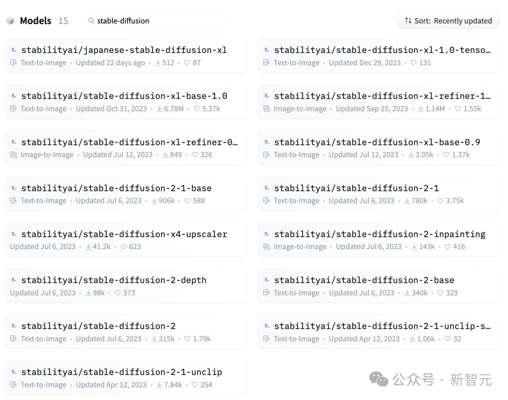Viewport: 508px width, 400px height.
Task: Click the Text-to-Image icon for stable-diffusion-xl-base-1.0
Action: point(13,109)
